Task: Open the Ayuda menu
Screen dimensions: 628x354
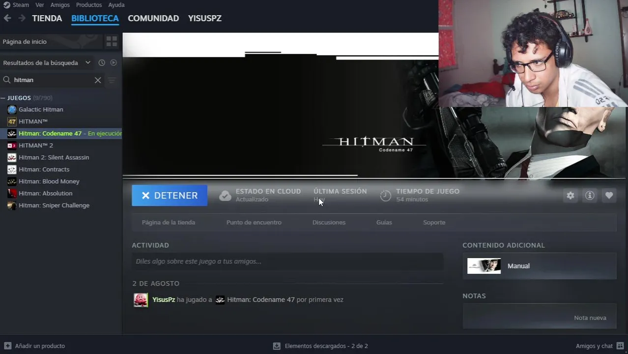Action: [116, 5]
